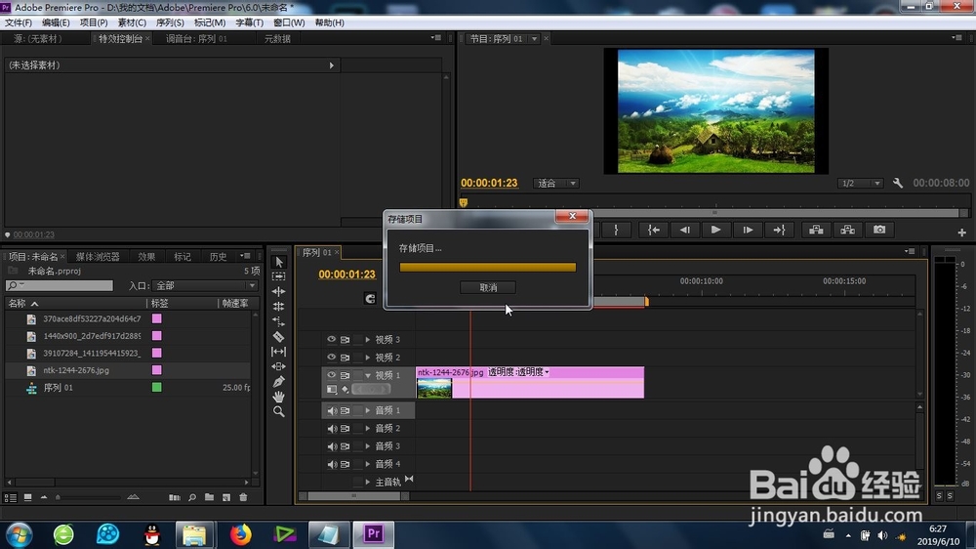Export frame with camera icon
The width and height of the screenshot is (976, 549).
[x=879, y=230]
